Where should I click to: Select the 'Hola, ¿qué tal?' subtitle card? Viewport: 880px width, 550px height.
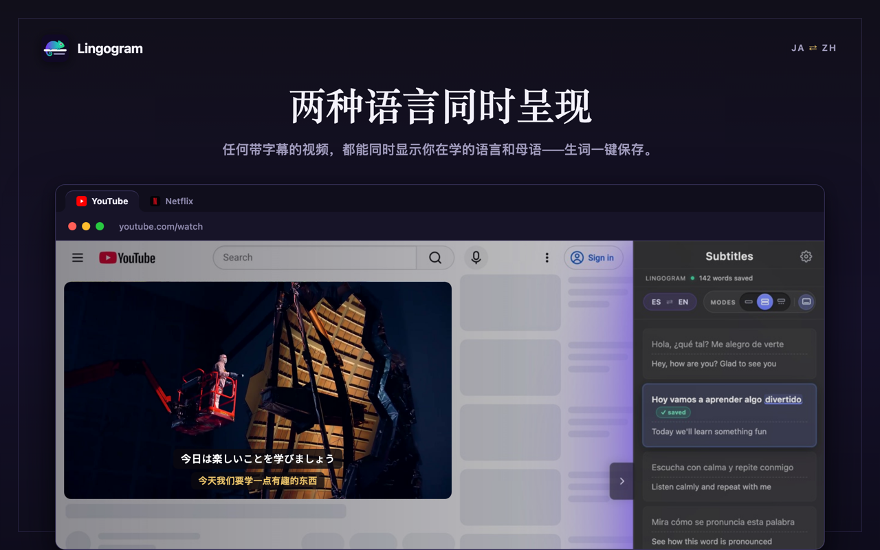tap(729, 354)
